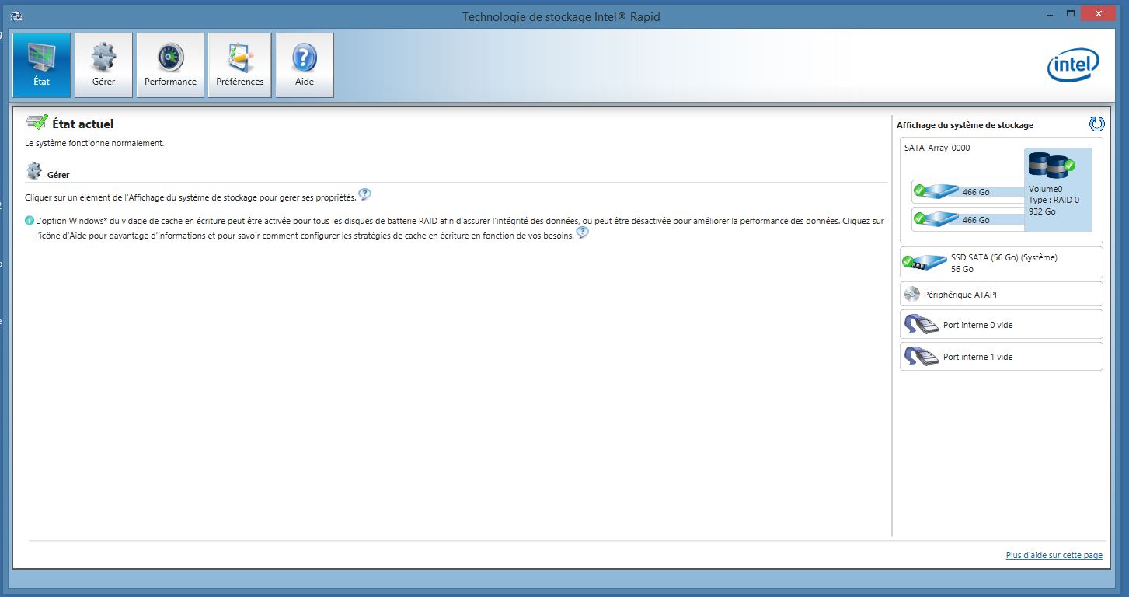Click the Intel logo
Image resolution: width=1129 pixels, height=597 pixels.
click(1073, 65)
